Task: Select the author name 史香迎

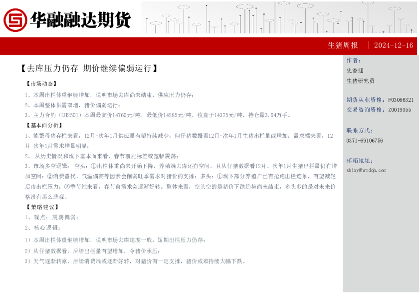Action: 355,70
